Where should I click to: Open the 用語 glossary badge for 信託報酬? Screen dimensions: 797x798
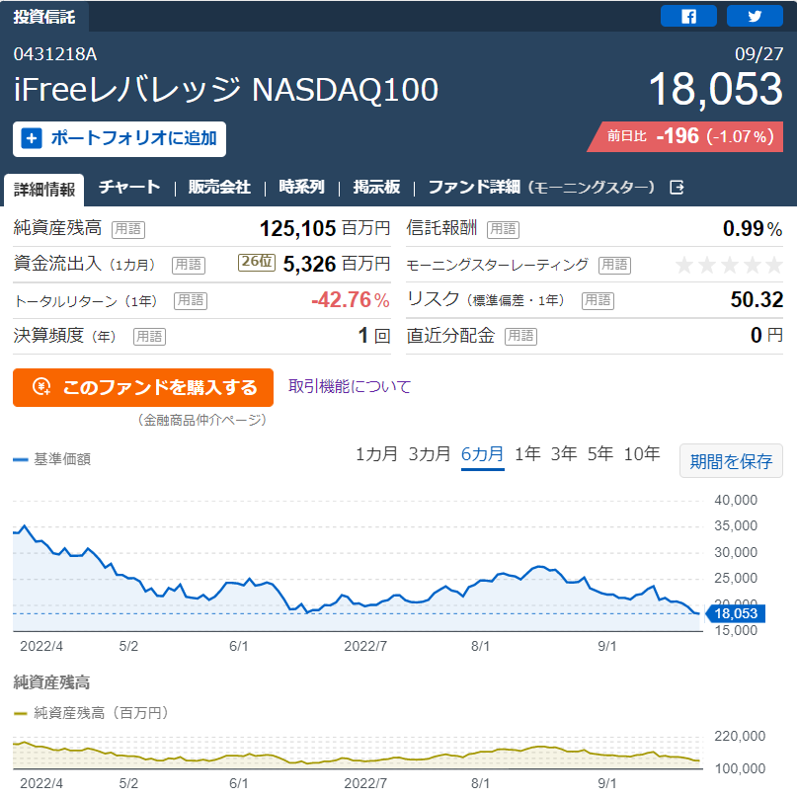(503, 229)
